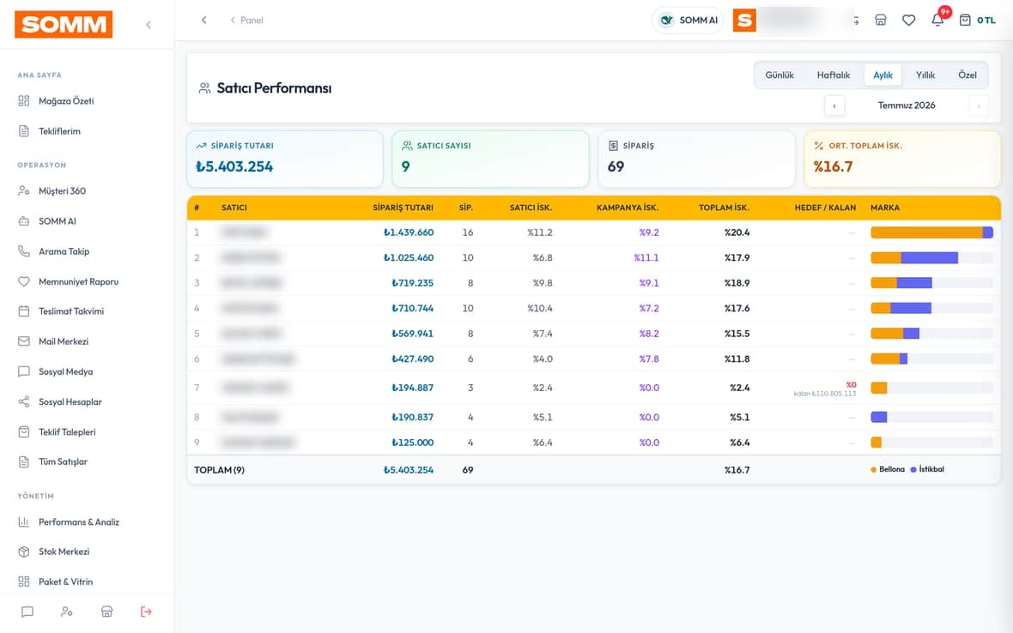Click the share icon for Sosyal Hesaplar
Image resolution: width=1013 pixels, height=633 pixels.
click(x=24, y=401)
